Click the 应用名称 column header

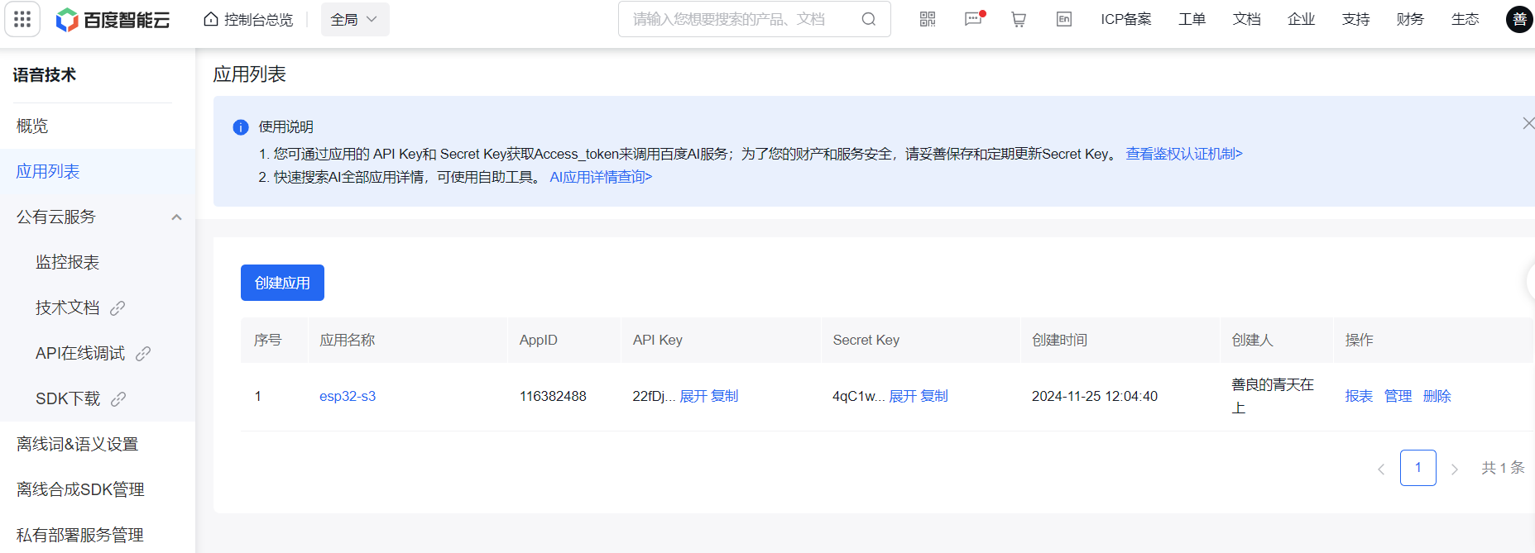[x=348, y=340]
